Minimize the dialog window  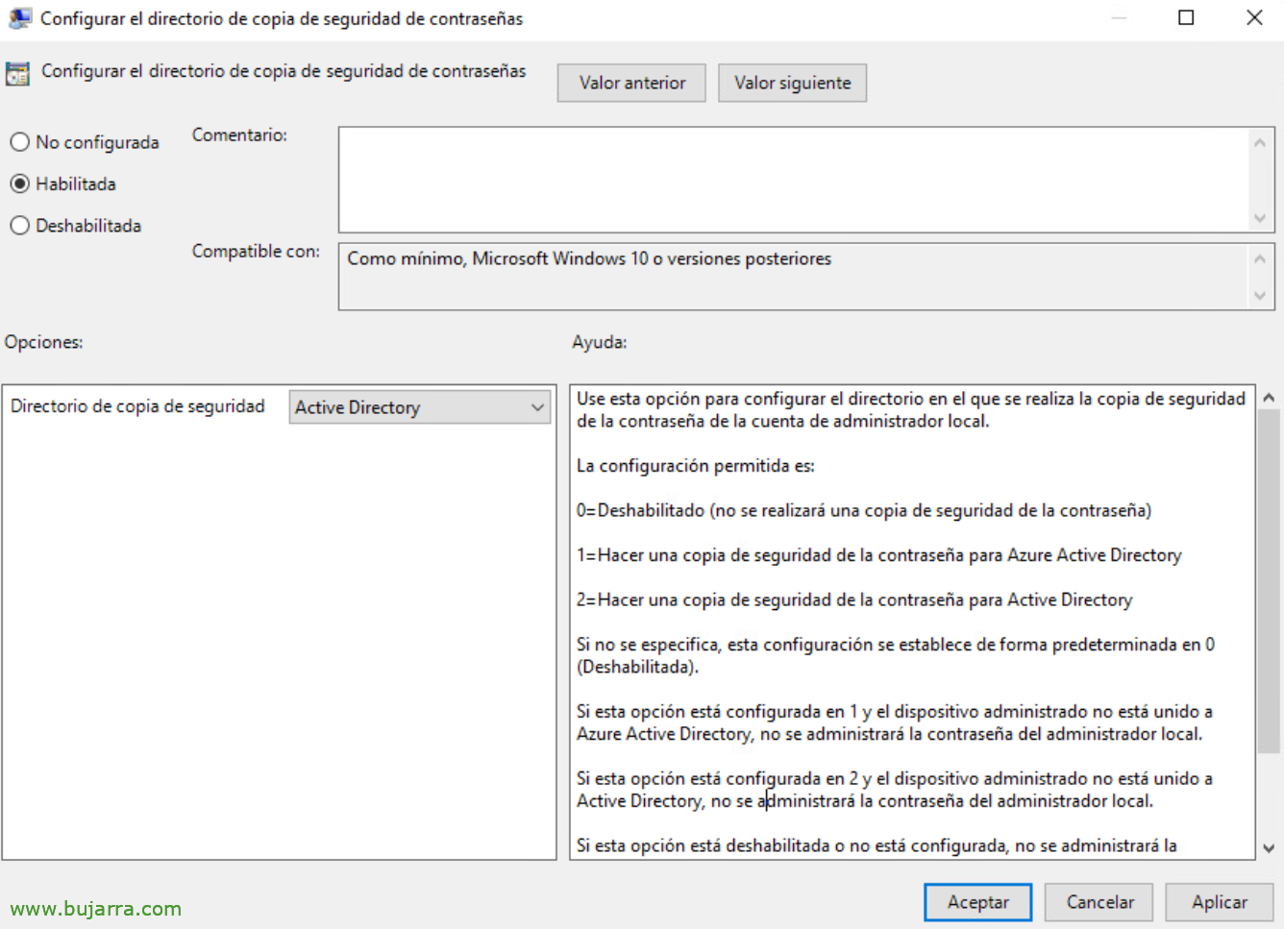[1119, 17]
